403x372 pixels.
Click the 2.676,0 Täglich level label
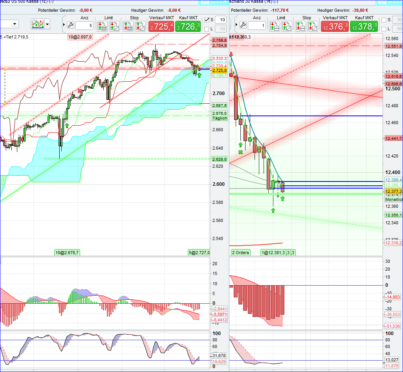(220, 116)
